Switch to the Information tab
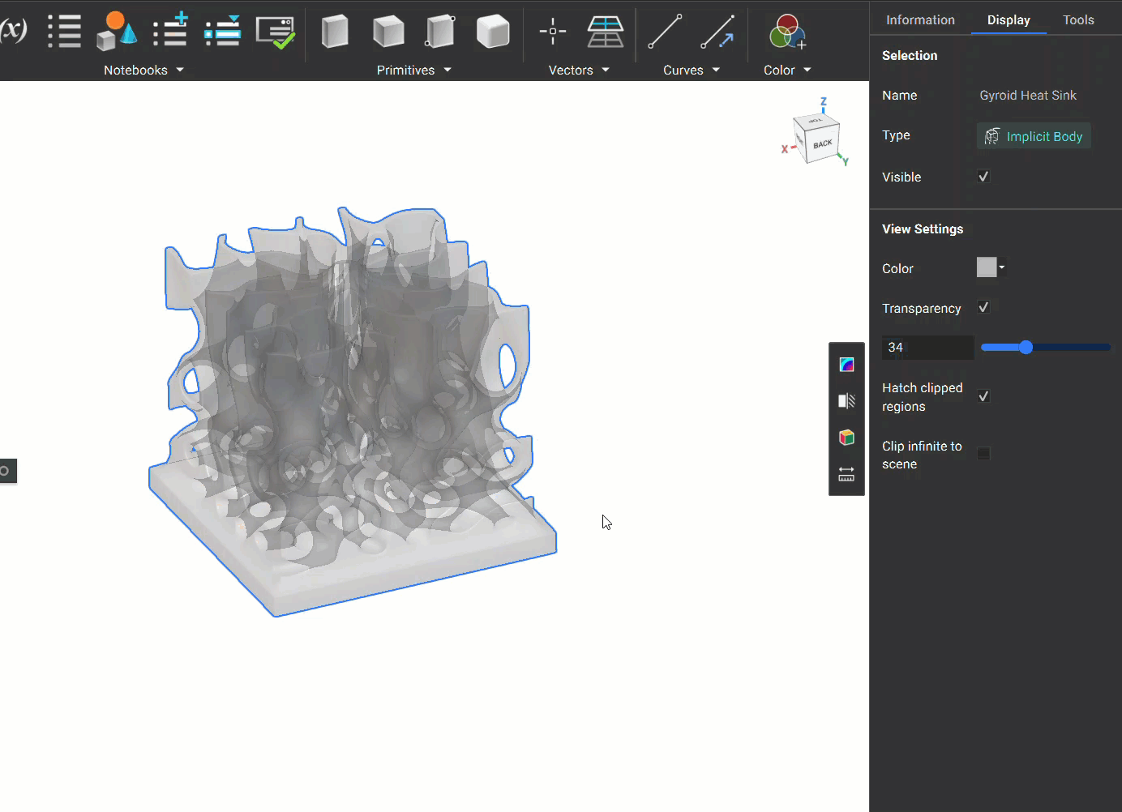The height and width of the screenshot is (812, 1122). coord(920,20)
